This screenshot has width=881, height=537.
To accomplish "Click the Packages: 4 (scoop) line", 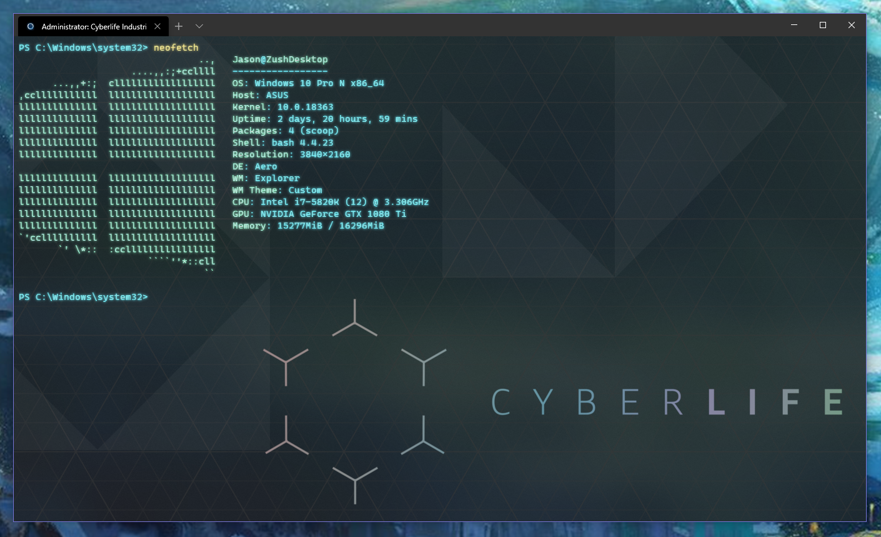I will coord(286,131).
